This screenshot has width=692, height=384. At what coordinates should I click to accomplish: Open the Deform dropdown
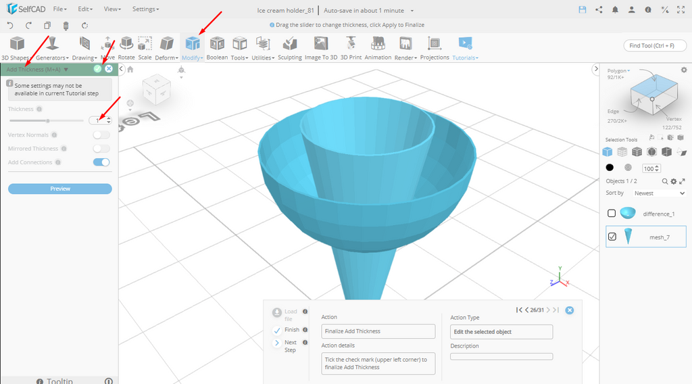pyautogui.click(x=166, y=48)
